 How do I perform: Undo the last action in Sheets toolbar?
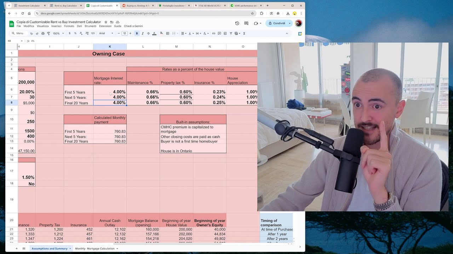click(31, 34)
